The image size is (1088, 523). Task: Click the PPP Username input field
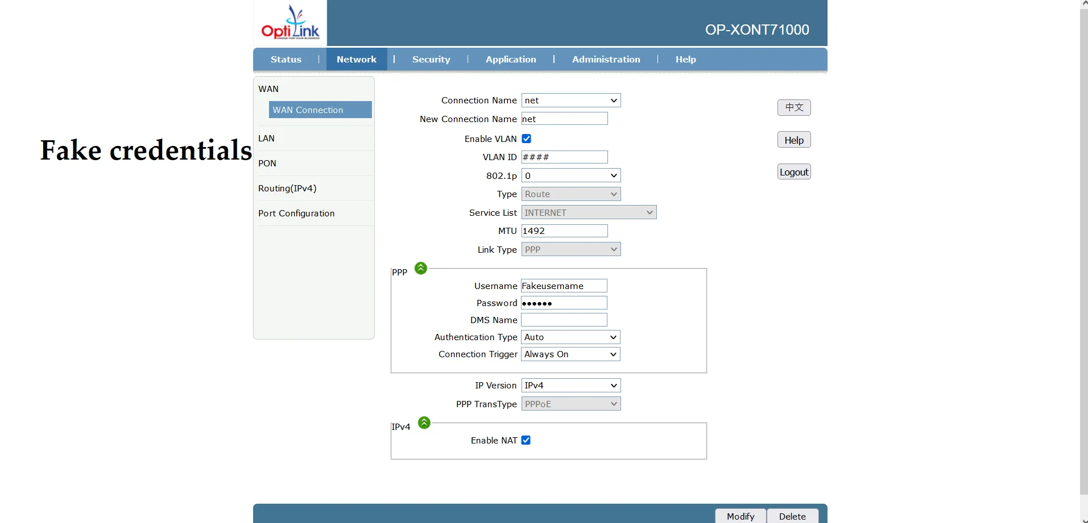(564, 286)
